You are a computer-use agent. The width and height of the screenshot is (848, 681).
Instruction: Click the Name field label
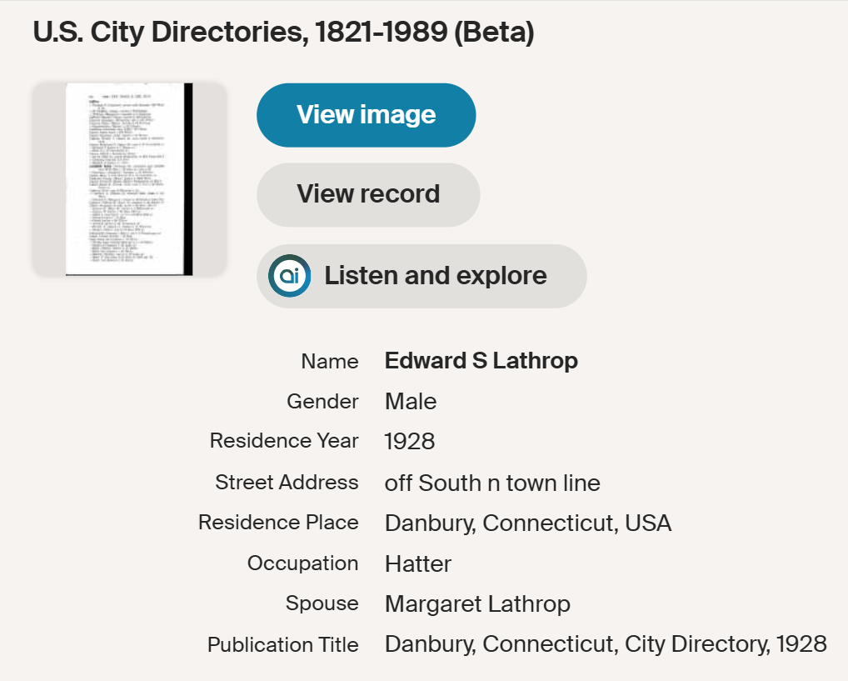[330, 362]
